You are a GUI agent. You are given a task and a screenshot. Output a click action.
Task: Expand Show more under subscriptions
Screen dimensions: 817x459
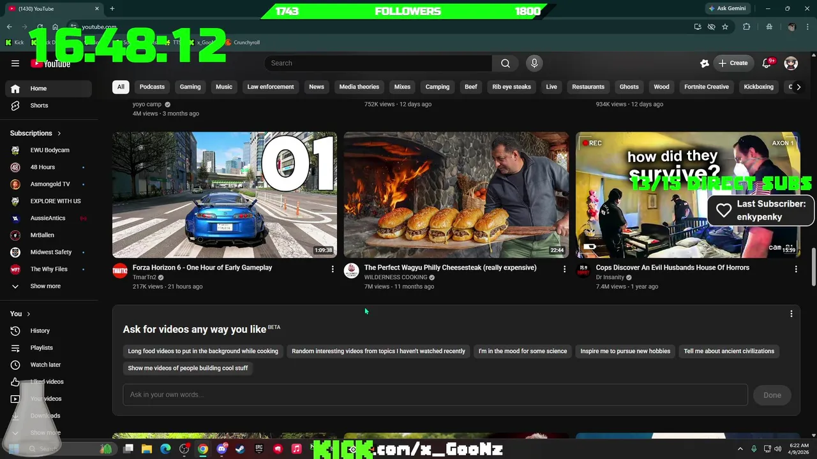click(x=49, y=286)
